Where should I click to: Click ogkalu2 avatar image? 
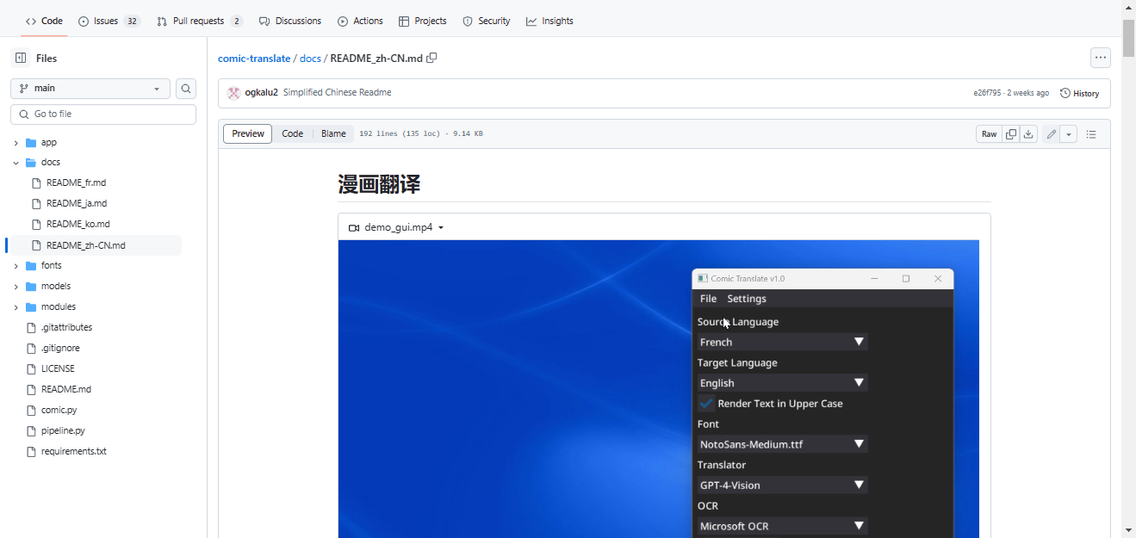(233, 93)
